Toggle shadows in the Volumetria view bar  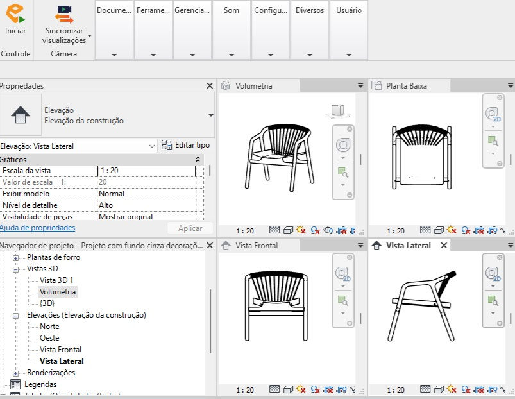pos(315,230)
